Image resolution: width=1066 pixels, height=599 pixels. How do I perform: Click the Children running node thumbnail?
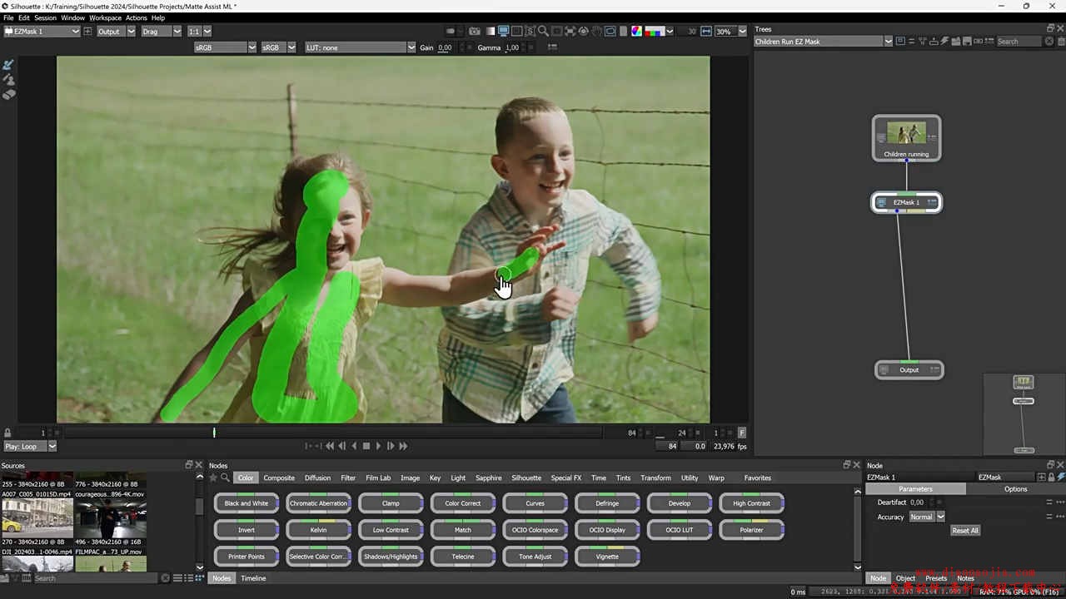coord(906,133)
